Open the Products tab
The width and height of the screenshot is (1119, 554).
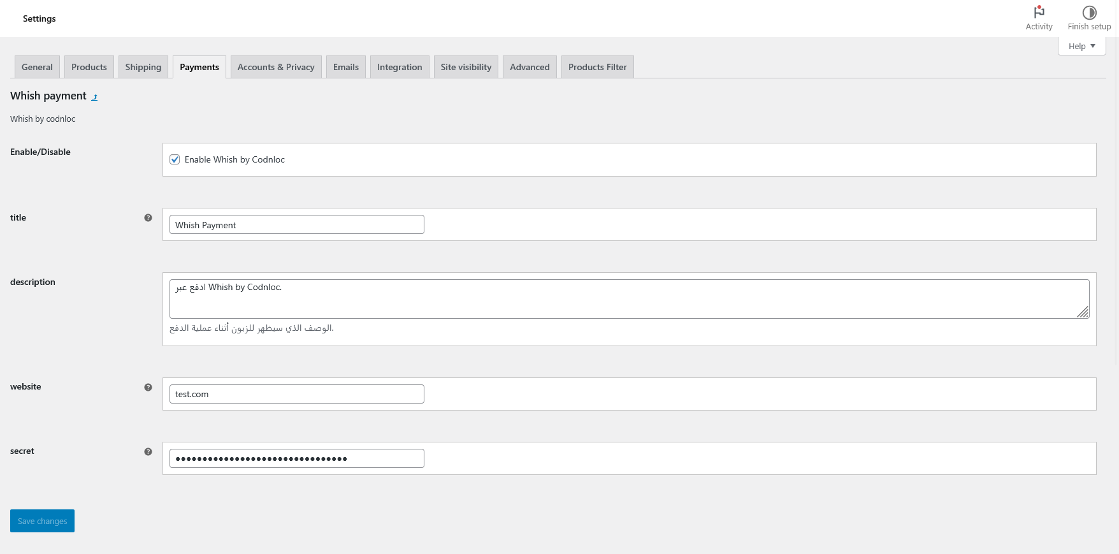(89, 67)
